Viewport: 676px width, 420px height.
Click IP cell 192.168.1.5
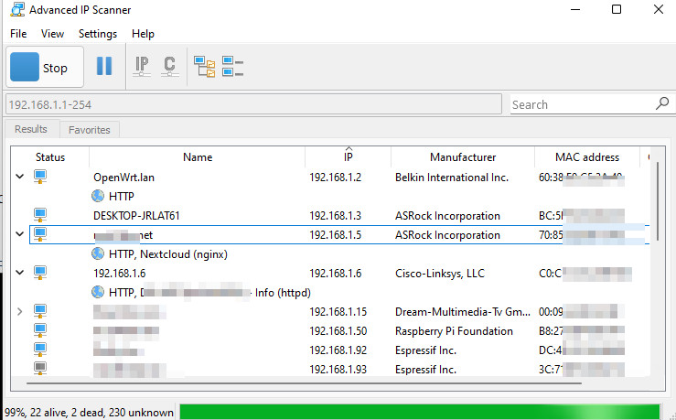(336, 235)
